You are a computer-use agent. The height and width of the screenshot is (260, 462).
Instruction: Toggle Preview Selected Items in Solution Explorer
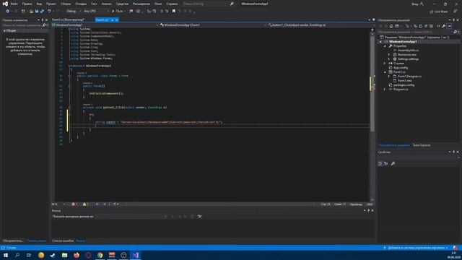(x=449, y=26)
